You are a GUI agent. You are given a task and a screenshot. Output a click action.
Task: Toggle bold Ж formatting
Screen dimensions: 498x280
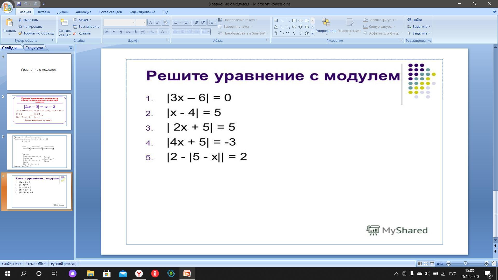point(107,32)
